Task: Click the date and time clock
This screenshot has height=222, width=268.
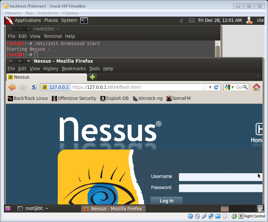Action: 220,20
